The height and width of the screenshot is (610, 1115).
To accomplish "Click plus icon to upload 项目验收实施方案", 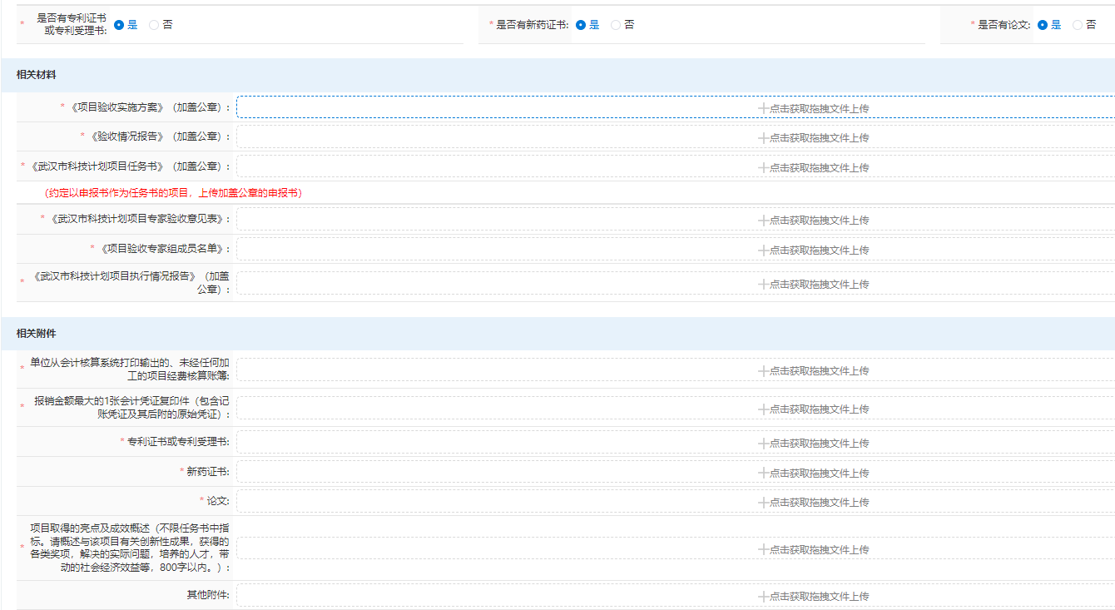I will click(x=763, y=108).
